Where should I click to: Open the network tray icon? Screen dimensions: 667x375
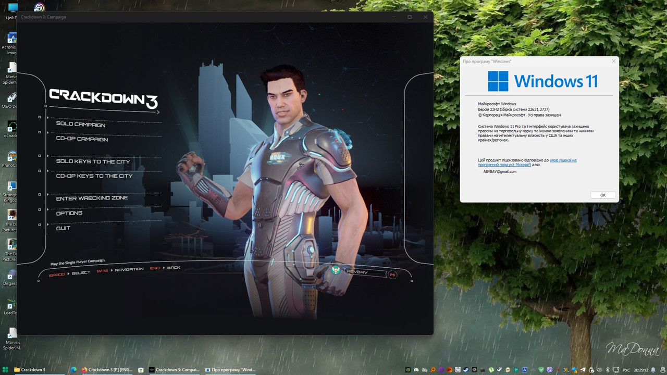pos(616,370)
